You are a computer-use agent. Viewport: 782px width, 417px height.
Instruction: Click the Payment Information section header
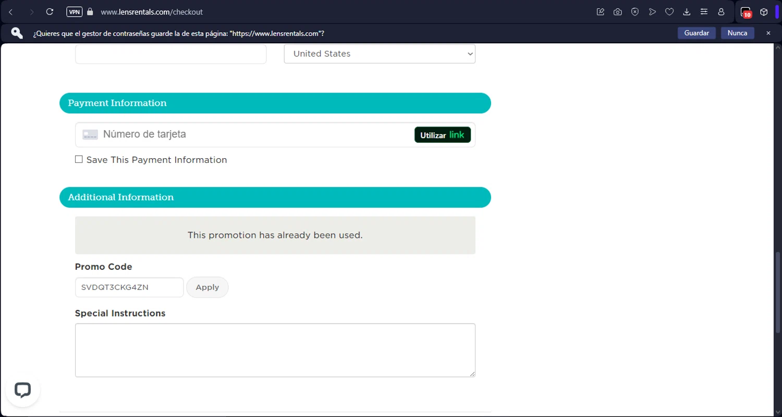tap(275, 103)
